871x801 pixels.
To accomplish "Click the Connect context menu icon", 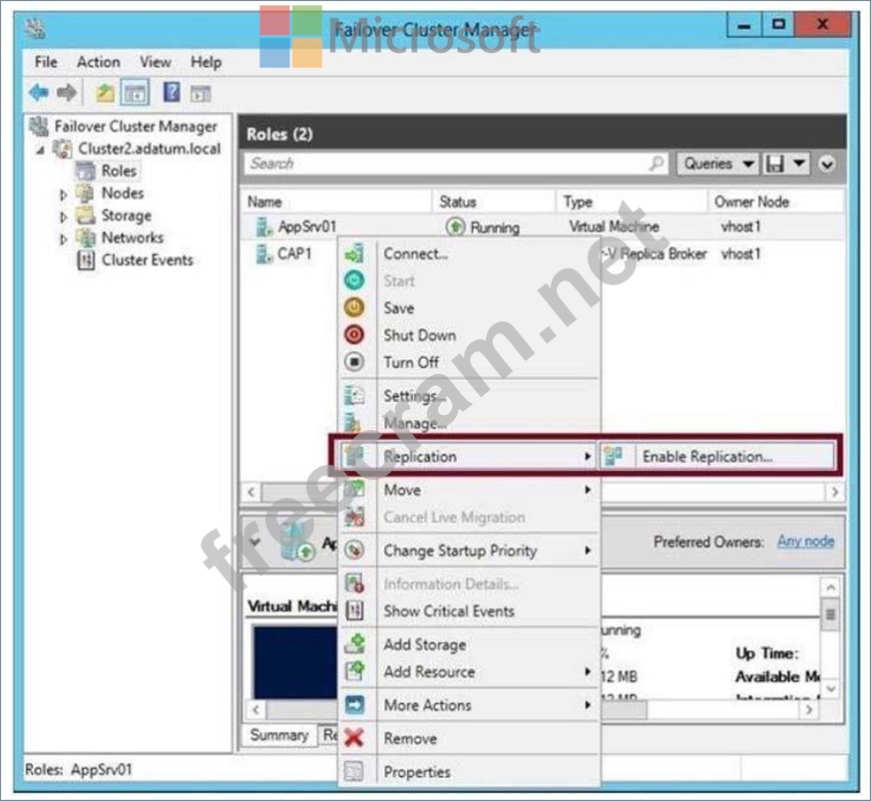I will click(354, 253).
